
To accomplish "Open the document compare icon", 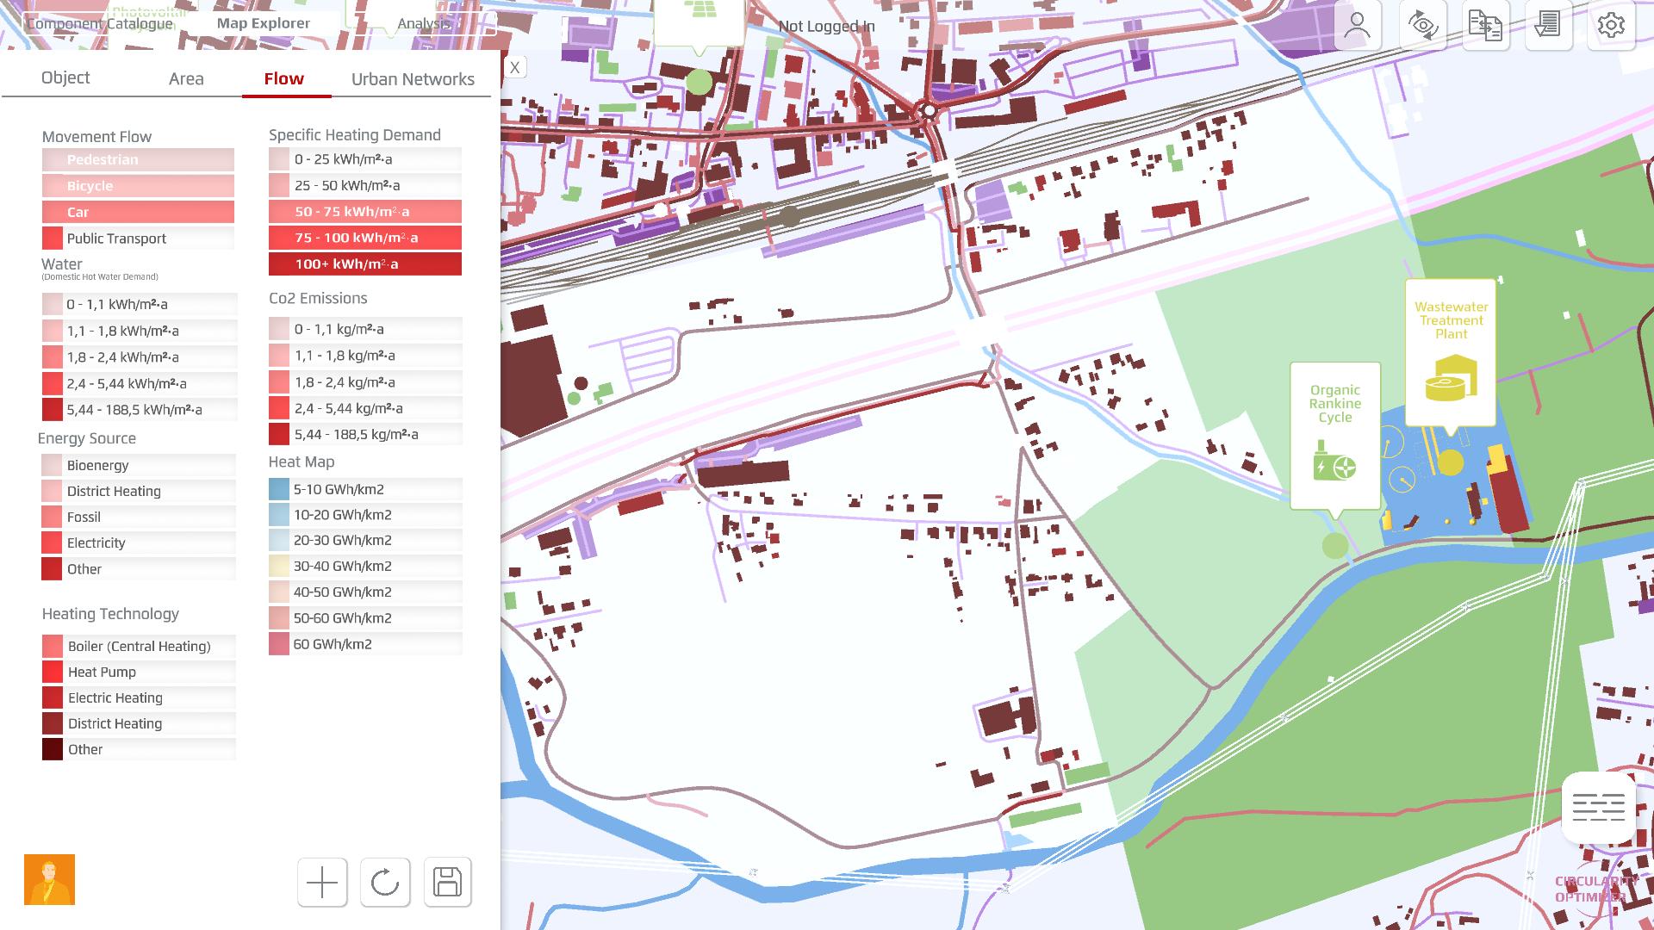I will (x=1485, y=26).
